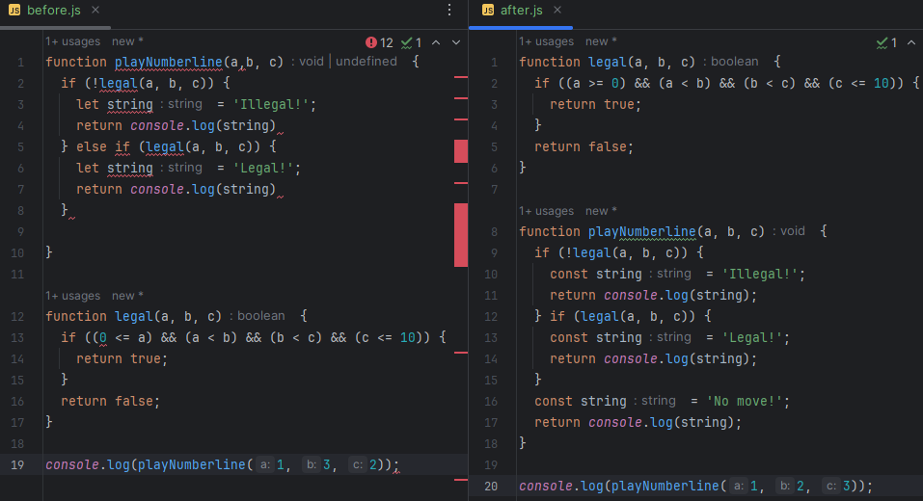The height and width of the screenshot is (501, 923).
Task: Click the 'boolean' type hint on line 12 of before.js
Action: coord(260,316)
